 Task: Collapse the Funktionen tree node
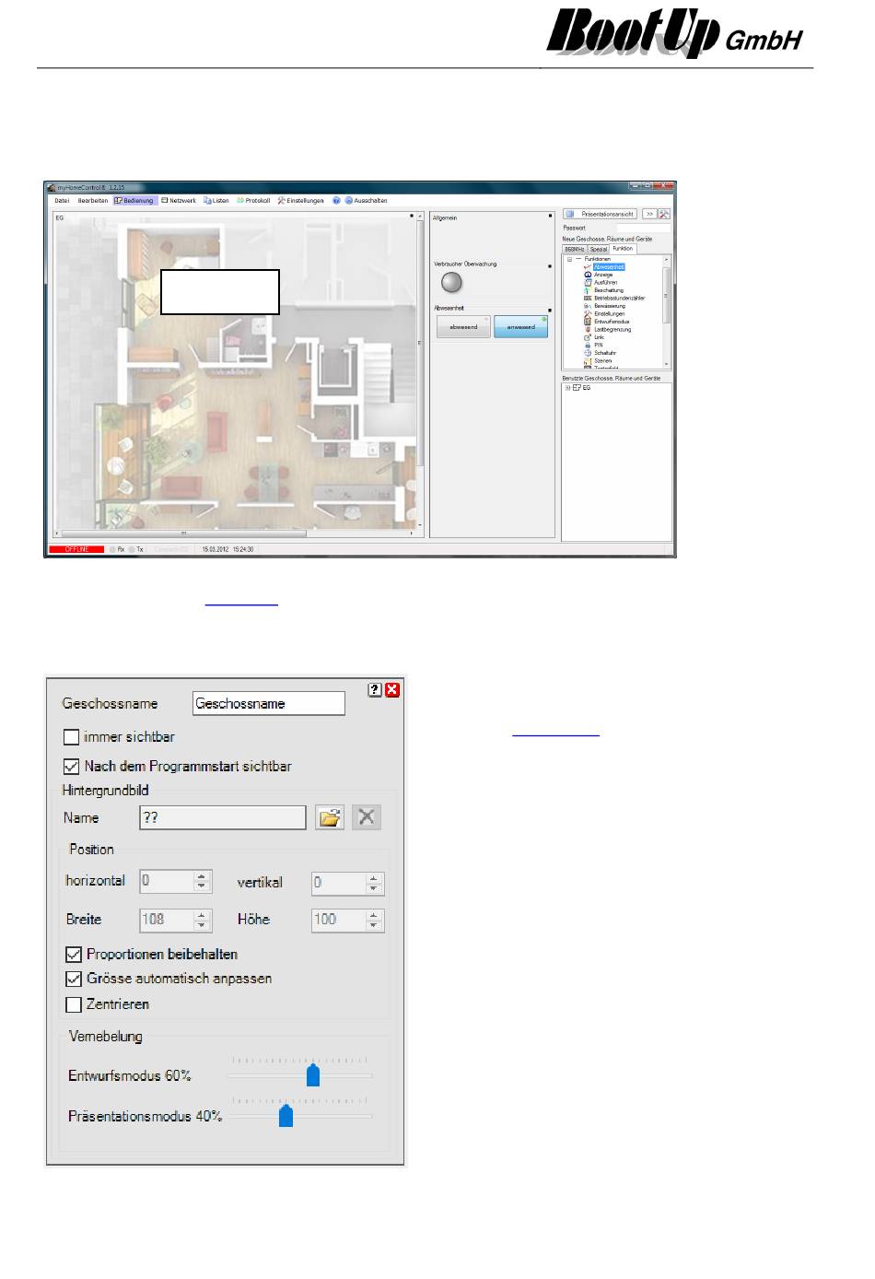(x=569, y=259)
